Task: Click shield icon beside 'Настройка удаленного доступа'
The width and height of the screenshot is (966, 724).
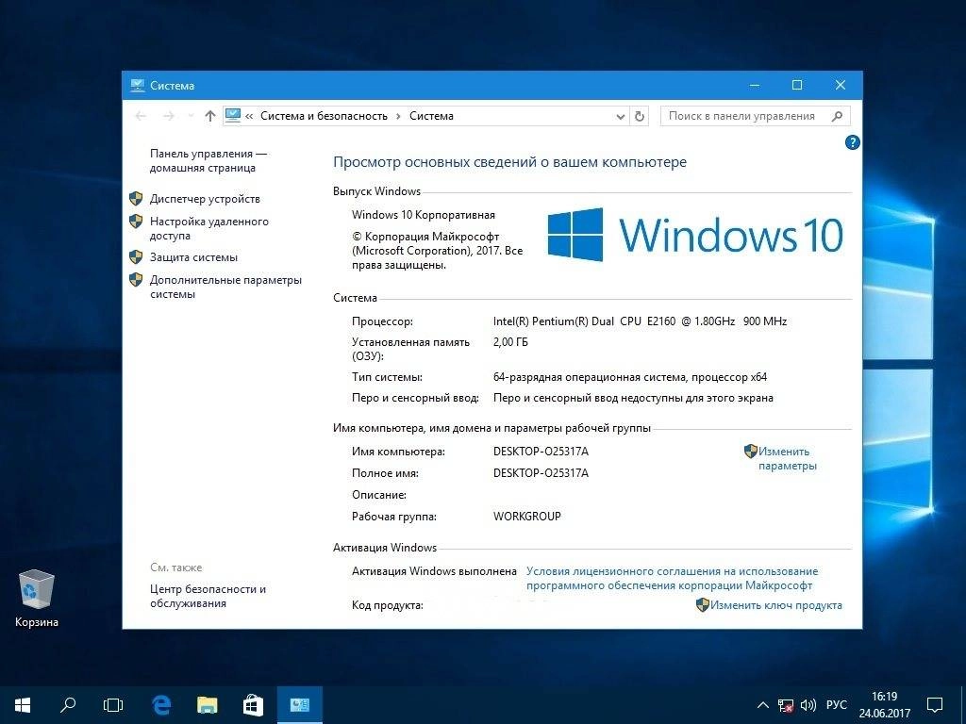Action: click(136, 221)
